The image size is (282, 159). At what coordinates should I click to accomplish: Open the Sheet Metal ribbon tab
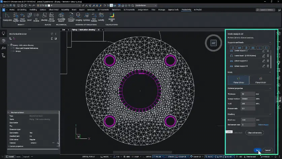(54, 10)
